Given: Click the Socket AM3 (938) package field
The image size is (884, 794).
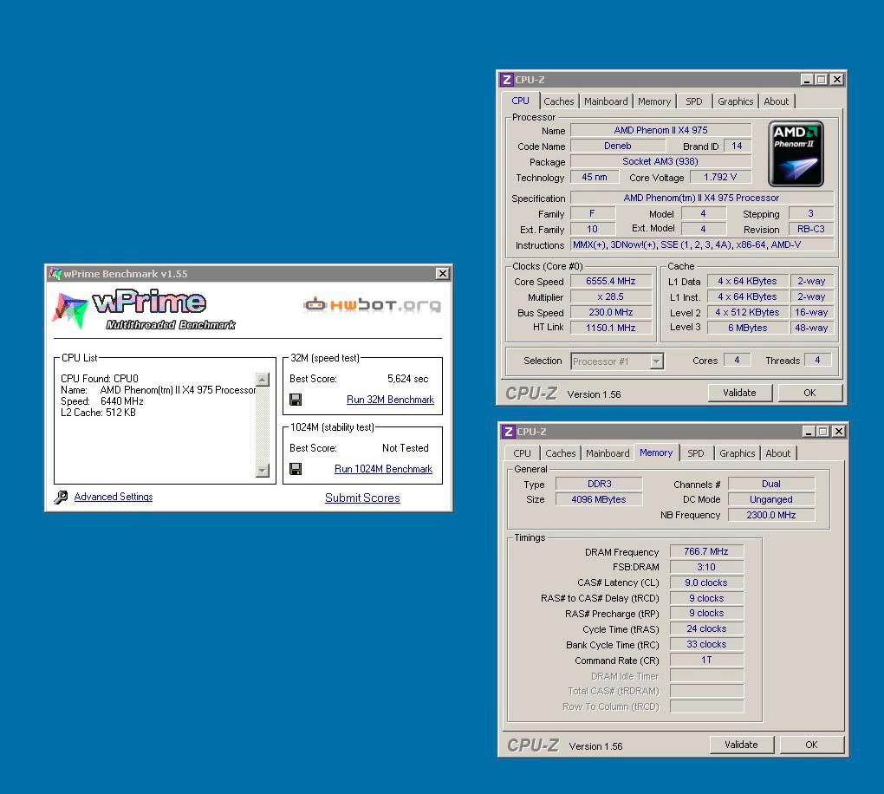Looking at the screenshot, I should point(660,162).
